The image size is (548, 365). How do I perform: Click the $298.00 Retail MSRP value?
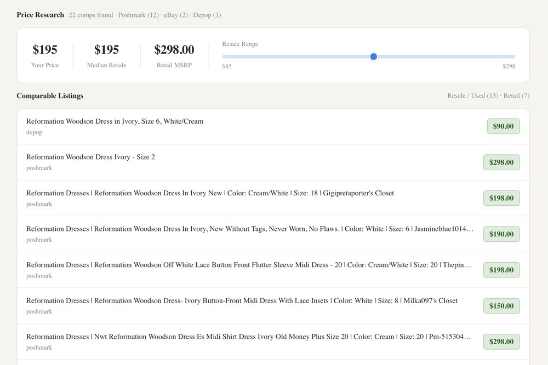click(x=174, y=50)
